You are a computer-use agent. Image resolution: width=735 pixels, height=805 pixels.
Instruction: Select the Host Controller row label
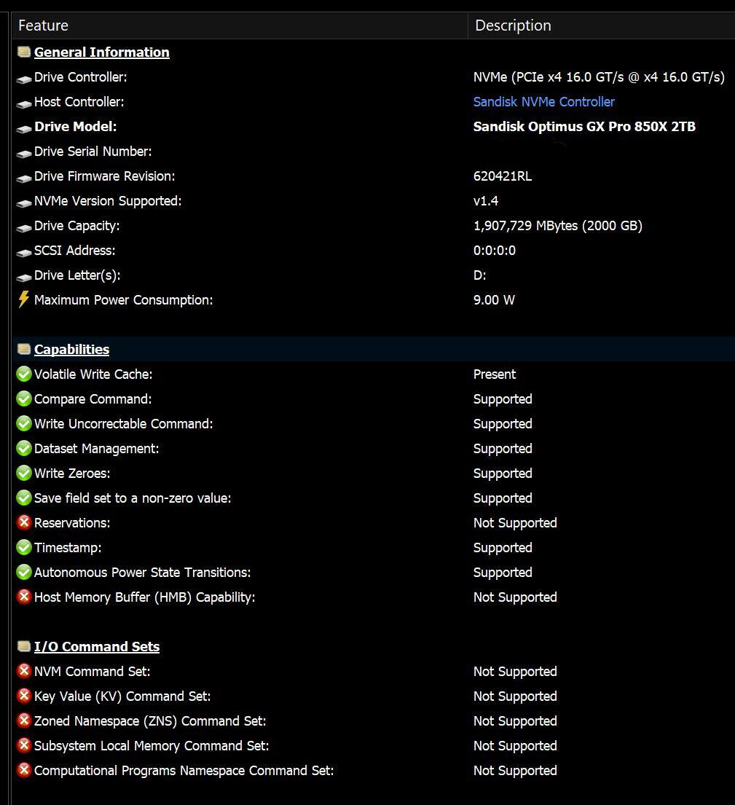click(79, 102)
